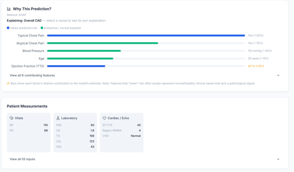This screenshot has height=172, width=294.
Task: Click the 'FBS' label in Laboratory
Action: (59, 125)
